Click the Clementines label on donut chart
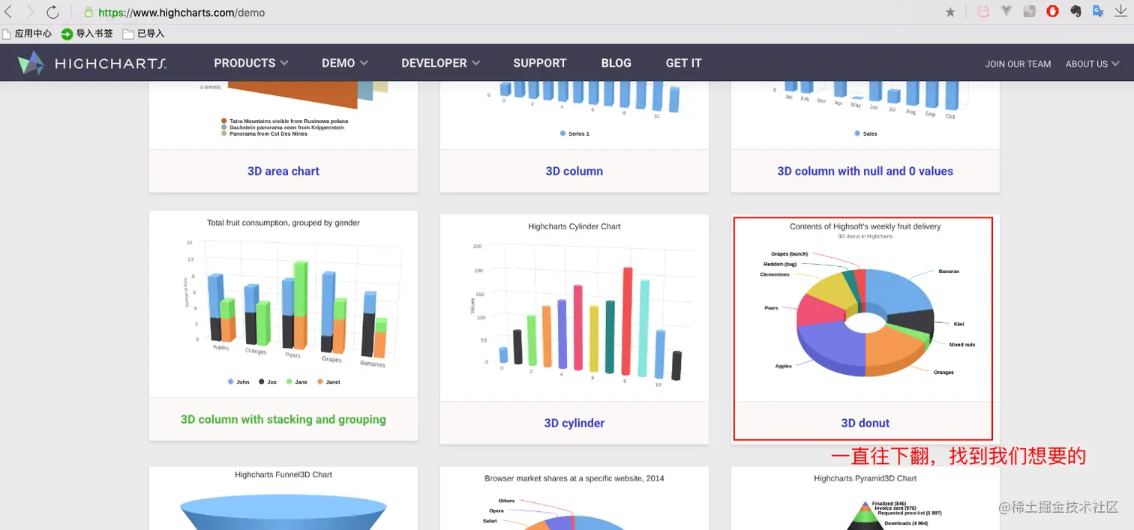This screenshot has height=530, width=1134. (775, 274)
